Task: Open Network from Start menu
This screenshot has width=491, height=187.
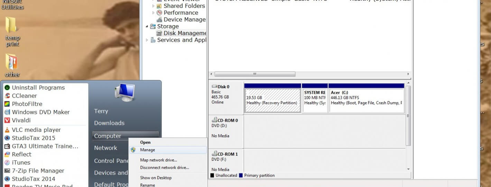Action: [105, 148]
